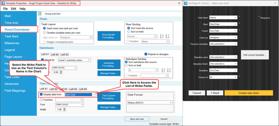Click ascending A-Z icon in Row Sorting

(161, 36)
